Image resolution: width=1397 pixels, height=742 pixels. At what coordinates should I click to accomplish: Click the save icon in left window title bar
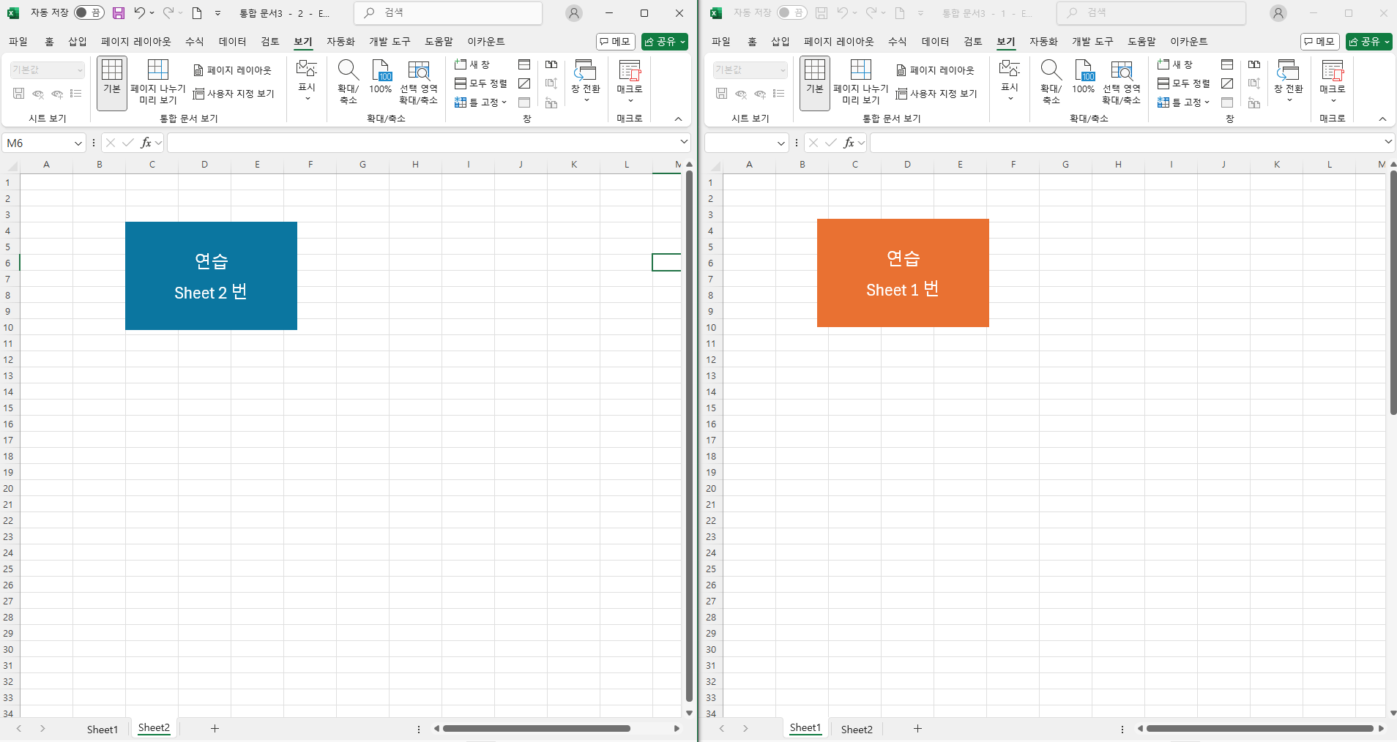tap(118, 12)
